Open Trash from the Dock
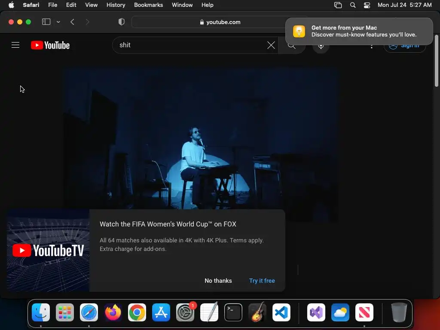This screenshot has width=440, height=330. tap(399, 312)
